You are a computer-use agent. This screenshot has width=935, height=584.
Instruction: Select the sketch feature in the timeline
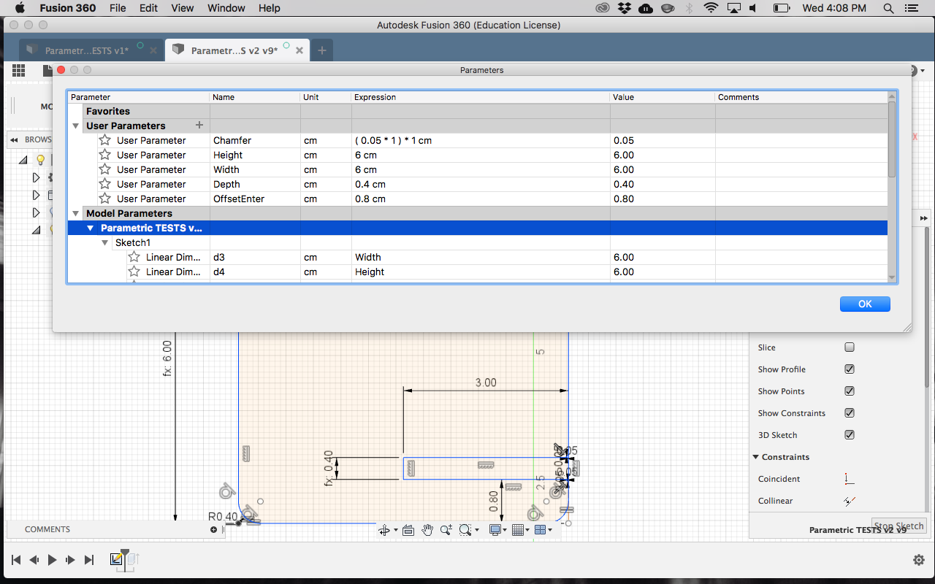point(117,560)
